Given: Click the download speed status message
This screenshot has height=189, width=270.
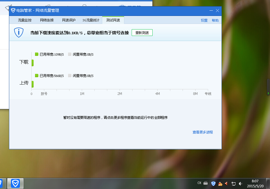Looking at the screenshot, I should (x=80, y=33).
